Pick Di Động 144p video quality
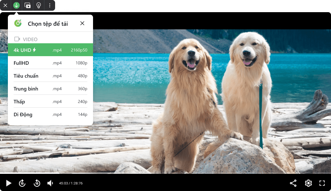 coord(50,114)
